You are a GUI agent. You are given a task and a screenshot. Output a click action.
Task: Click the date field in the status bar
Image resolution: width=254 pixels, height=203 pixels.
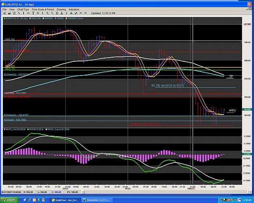click(x=11, y=192)
